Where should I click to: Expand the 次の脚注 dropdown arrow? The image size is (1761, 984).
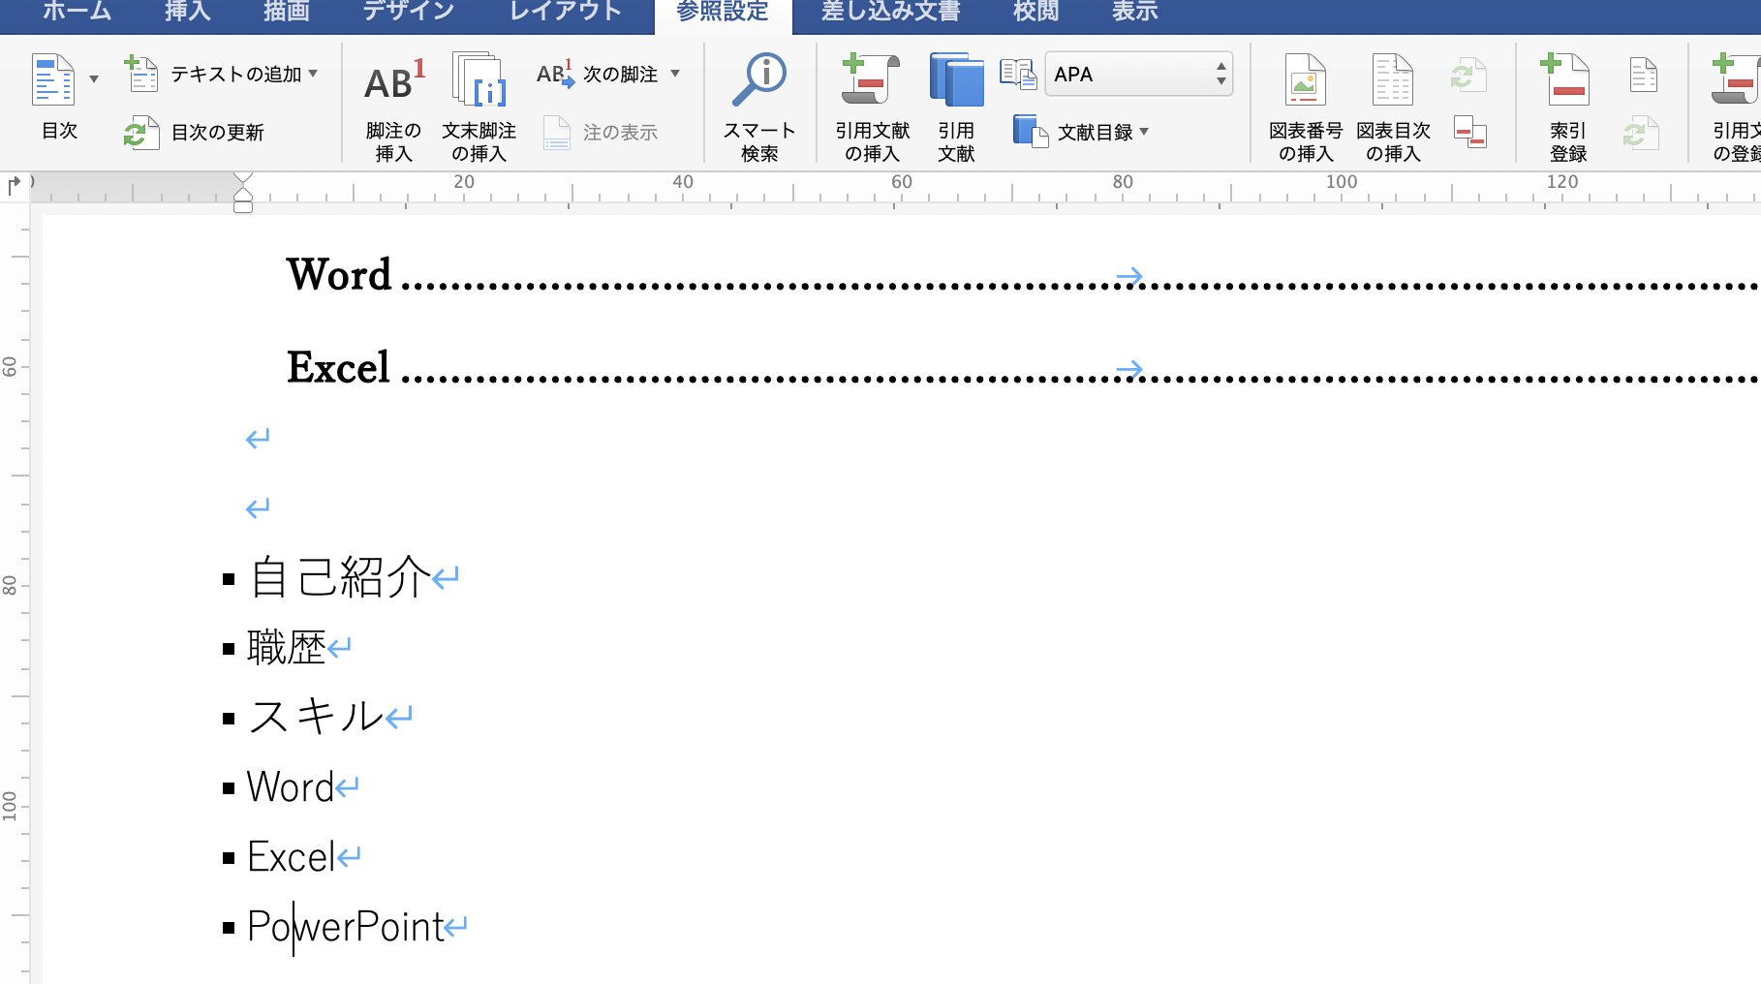pos(675,74)
